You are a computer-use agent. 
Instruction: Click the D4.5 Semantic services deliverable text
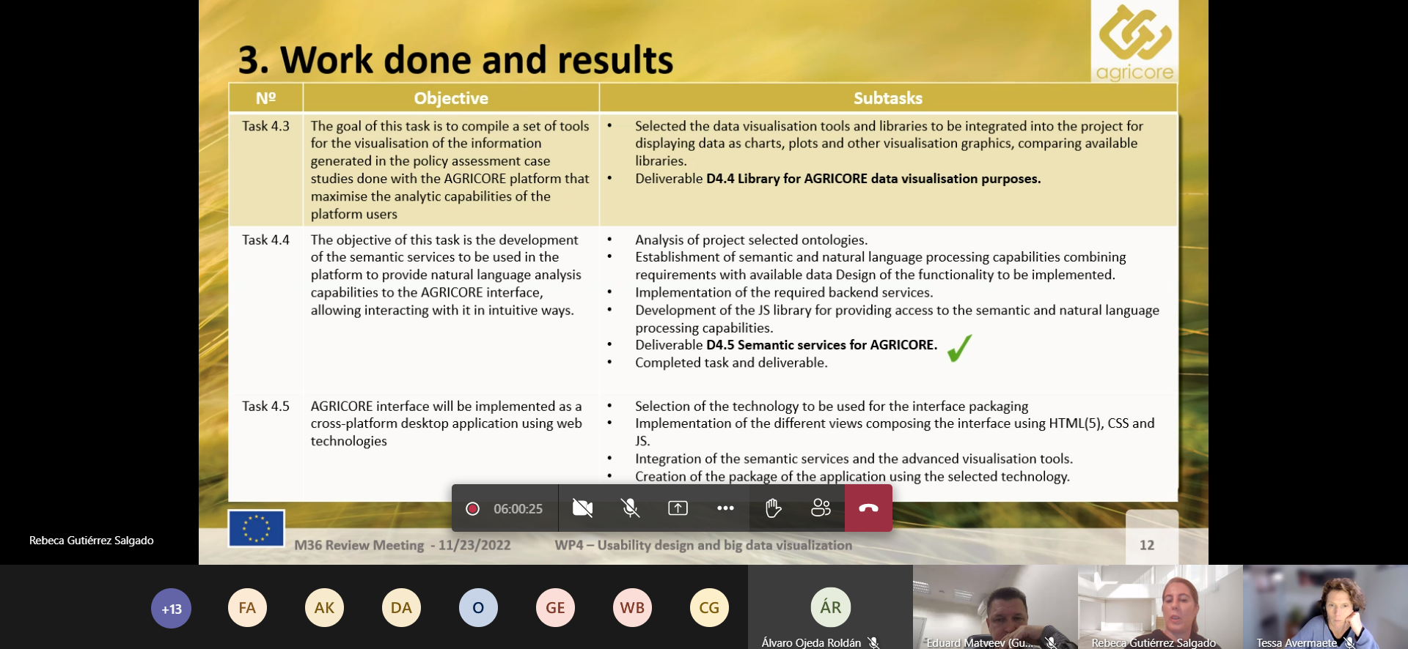pyautogui.click(x=821, y=345)
